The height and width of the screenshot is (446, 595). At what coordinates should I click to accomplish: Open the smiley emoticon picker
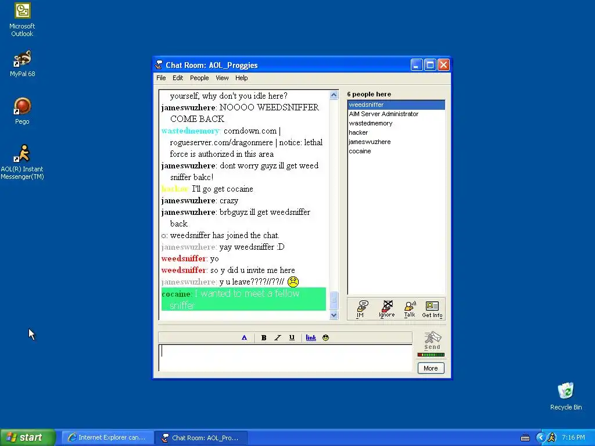pos(325,337)
